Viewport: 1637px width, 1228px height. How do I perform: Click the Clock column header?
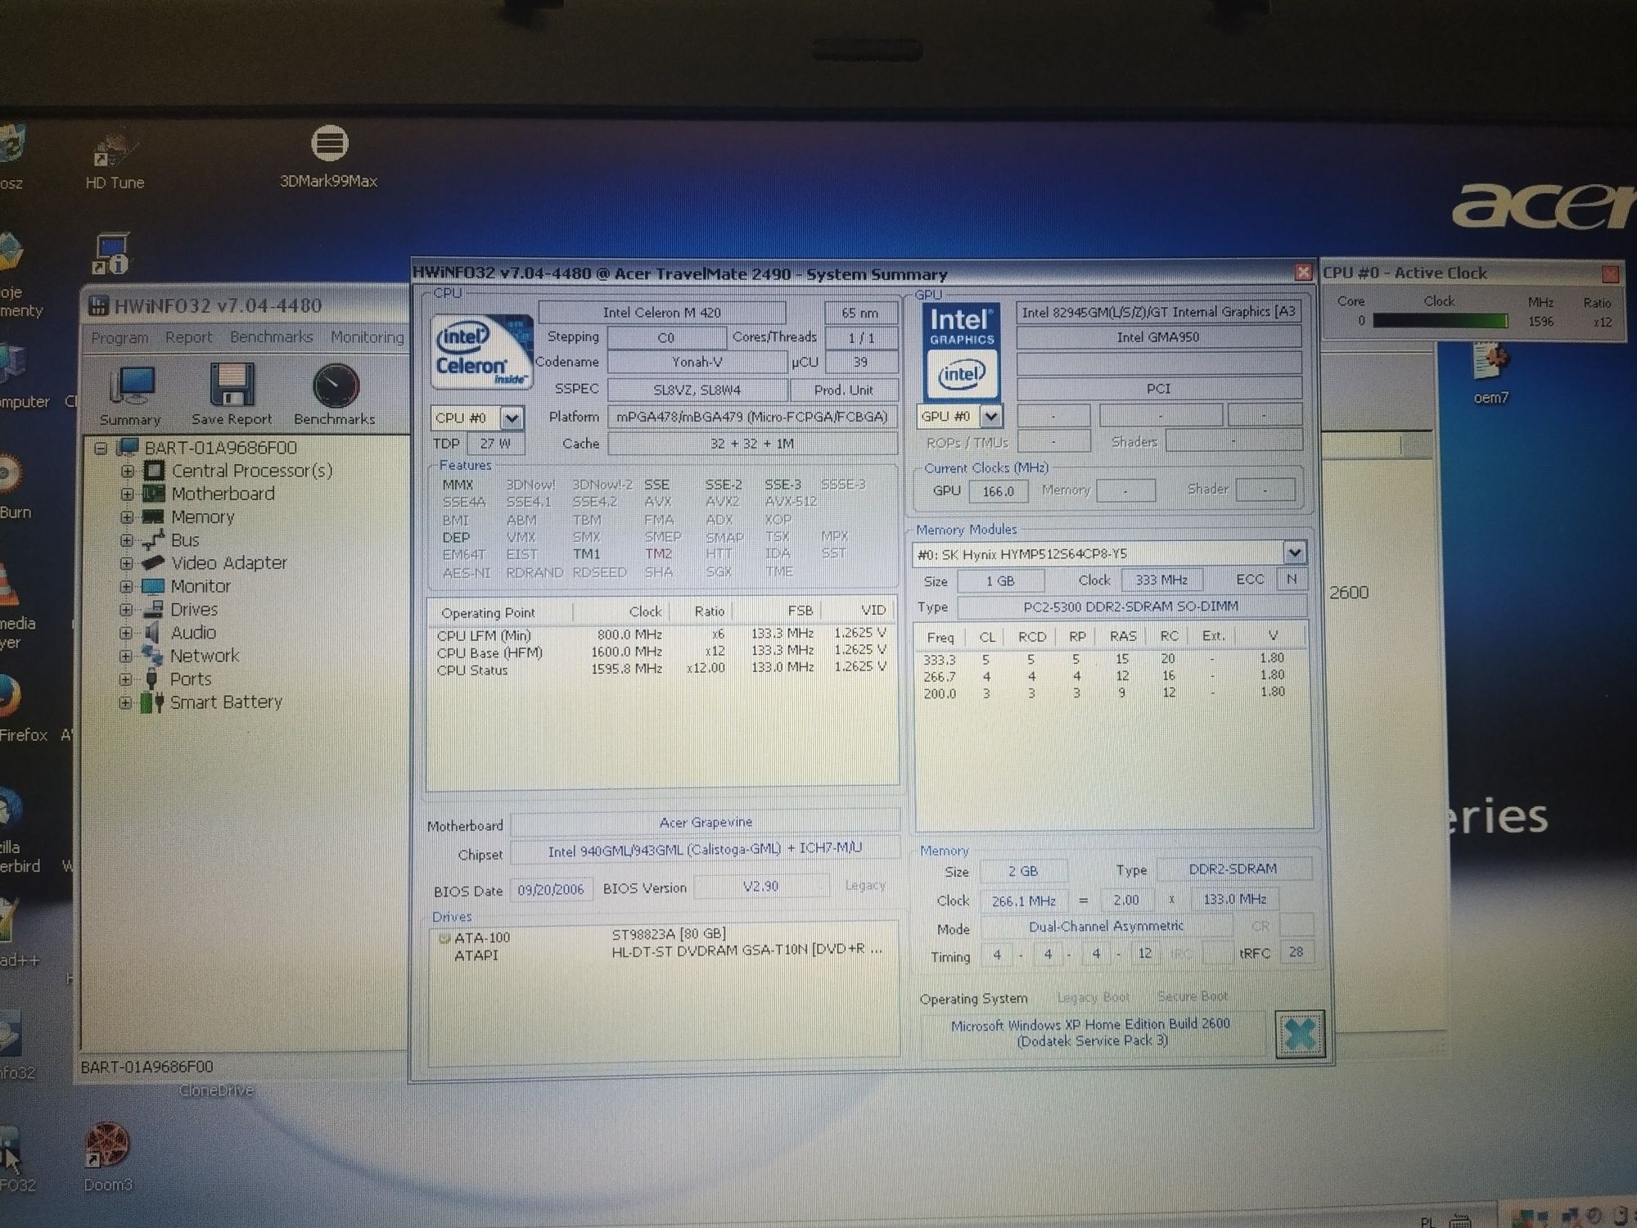[621, 612]
